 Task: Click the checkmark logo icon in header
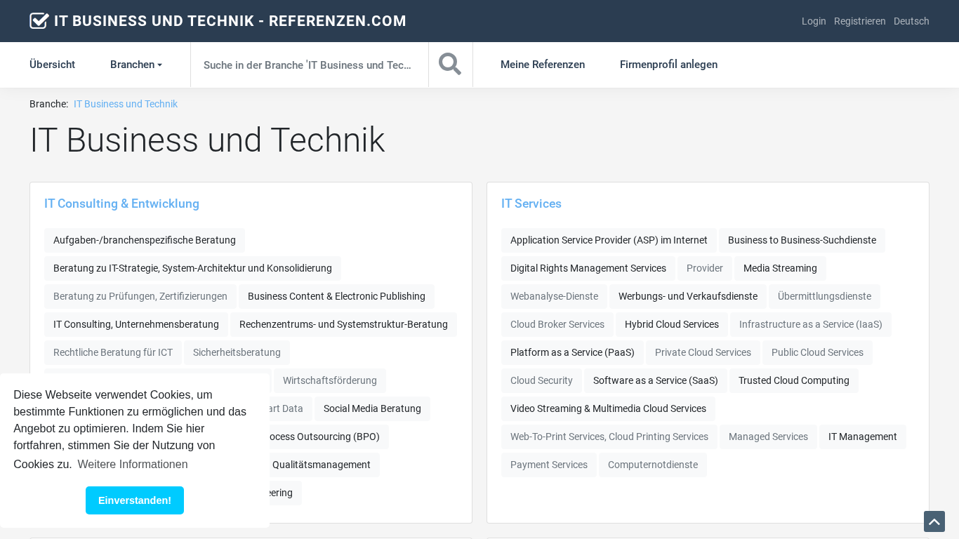[x=39, y=21]
